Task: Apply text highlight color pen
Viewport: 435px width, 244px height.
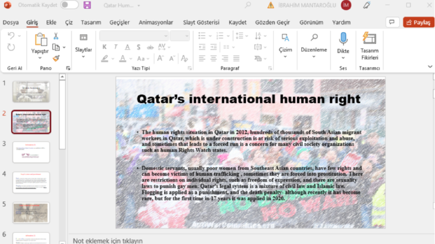Action: (105, 59)
